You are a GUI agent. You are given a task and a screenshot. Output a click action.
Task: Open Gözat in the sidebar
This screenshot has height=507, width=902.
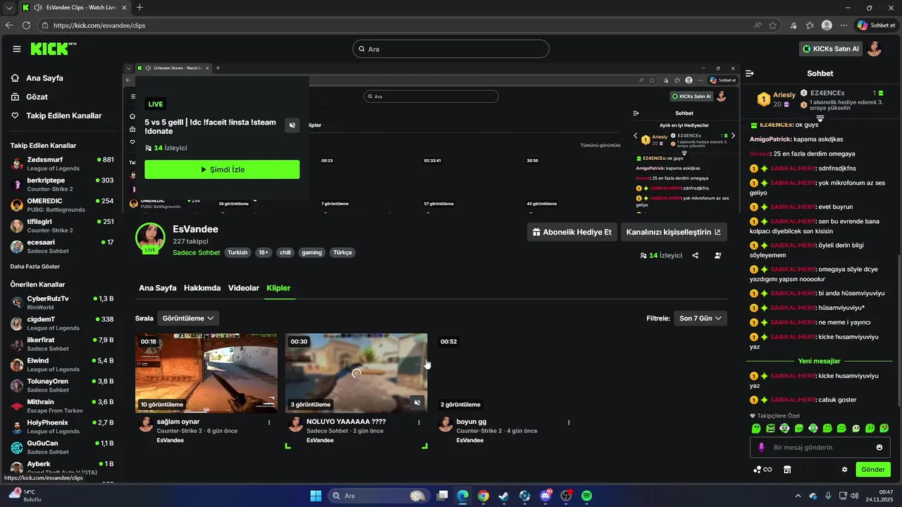click(x=37, y=96)
